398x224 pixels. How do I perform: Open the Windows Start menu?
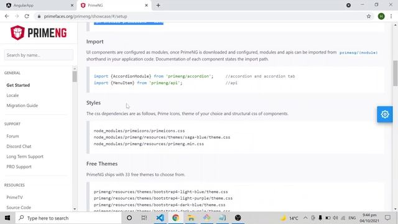(x=7, y=218)
